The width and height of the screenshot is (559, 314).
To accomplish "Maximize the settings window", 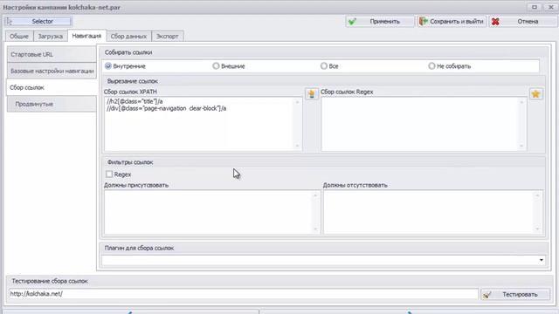I will pos(535,7).
